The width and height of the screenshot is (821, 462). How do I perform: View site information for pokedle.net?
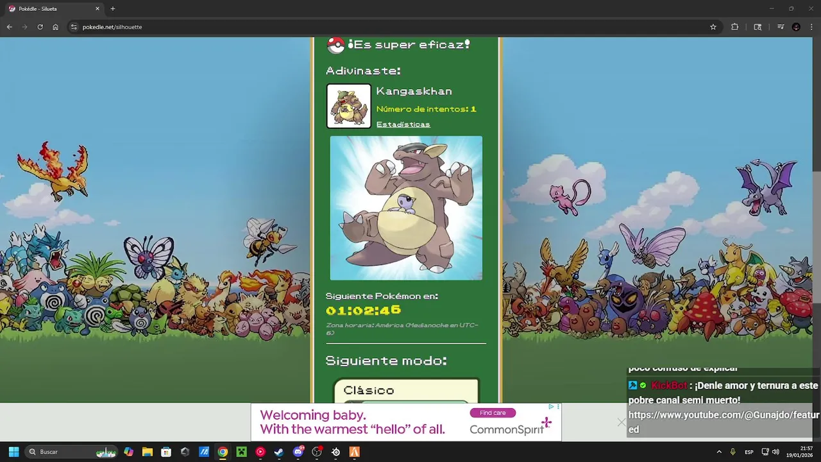[x=74, y=27]
